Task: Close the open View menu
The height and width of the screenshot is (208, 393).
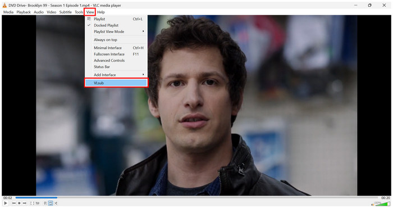Action: [x=90, y=12]
